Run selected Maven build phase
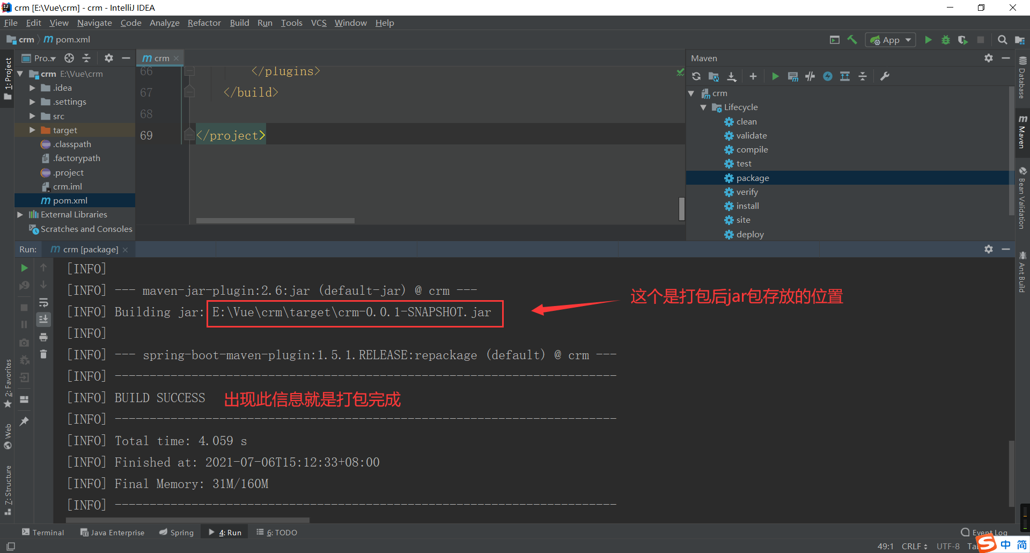This screenshot has width=1030, height=553. 775,76
